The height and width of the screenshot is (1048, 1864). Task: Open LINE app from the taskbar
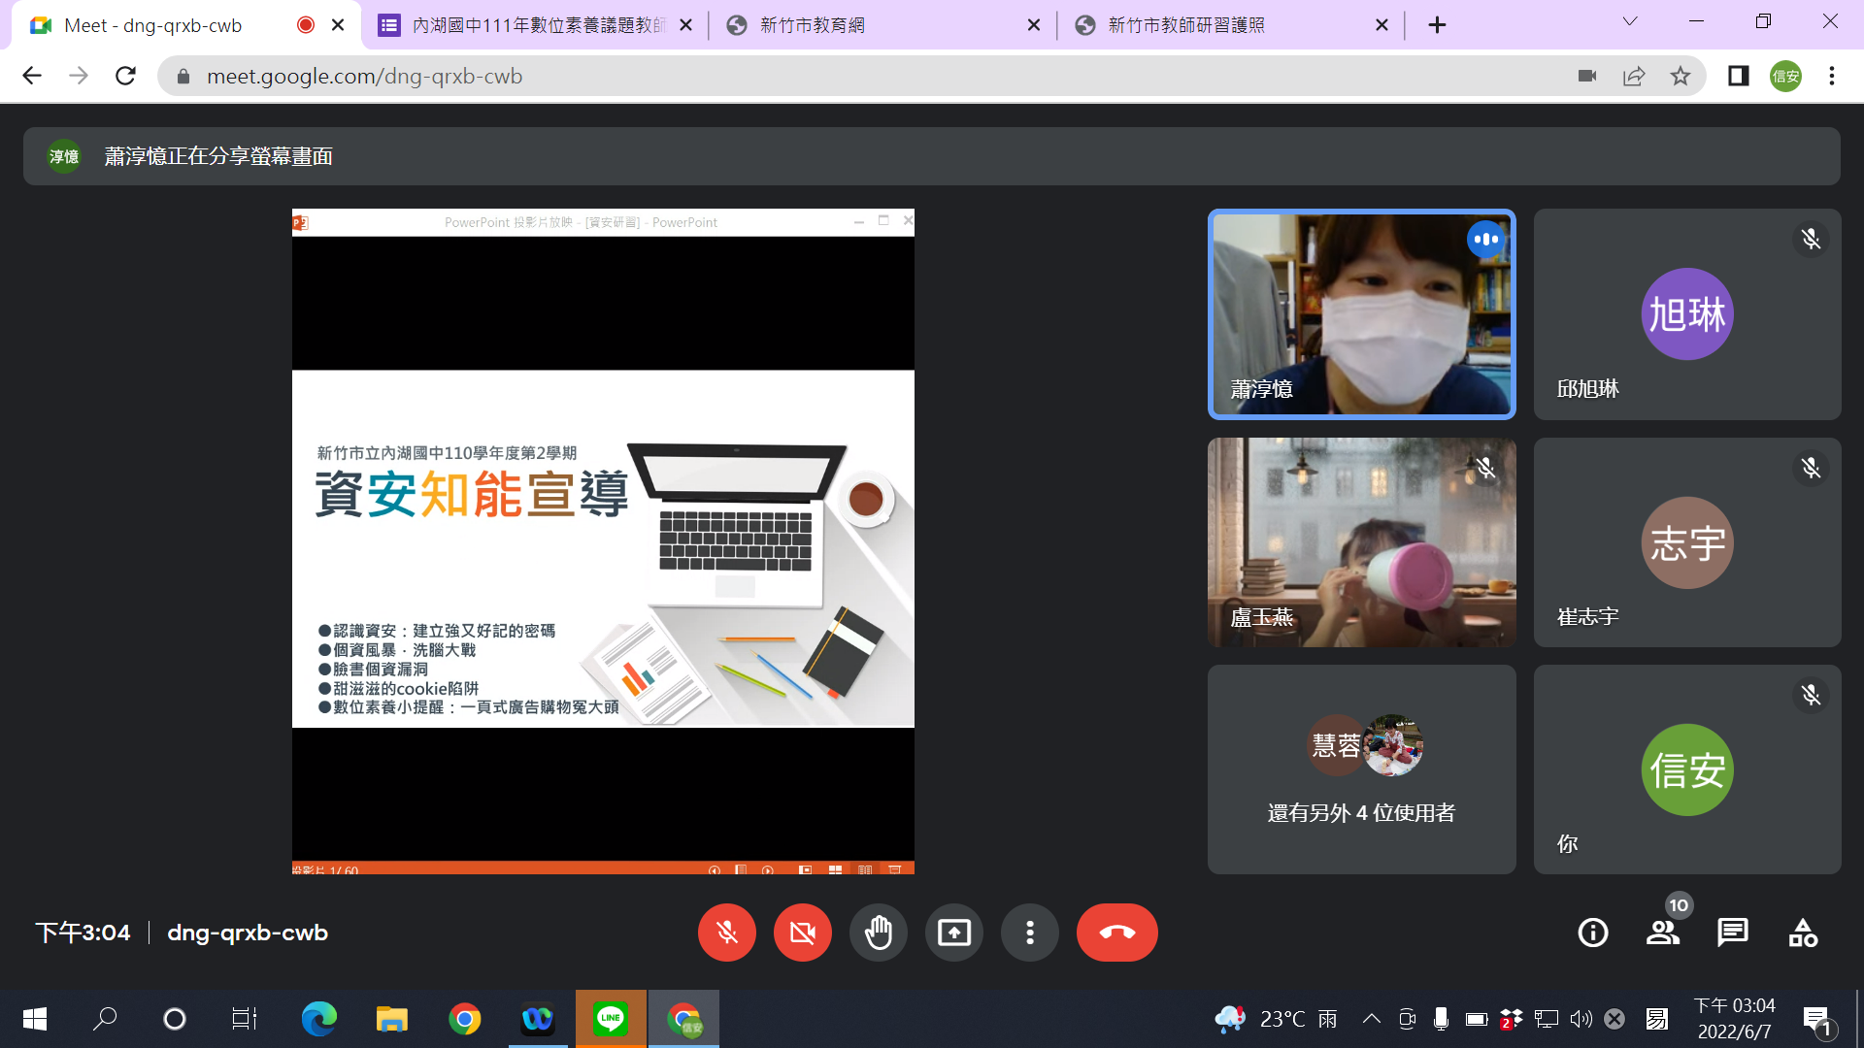(x=611, y=1019)
